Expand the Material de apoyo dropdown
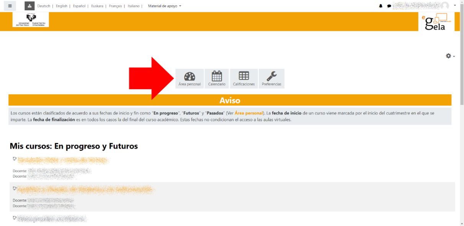Image resolution: width=464 pixels, height=226 pixels. pyautogui.click(x=165, y=6)
